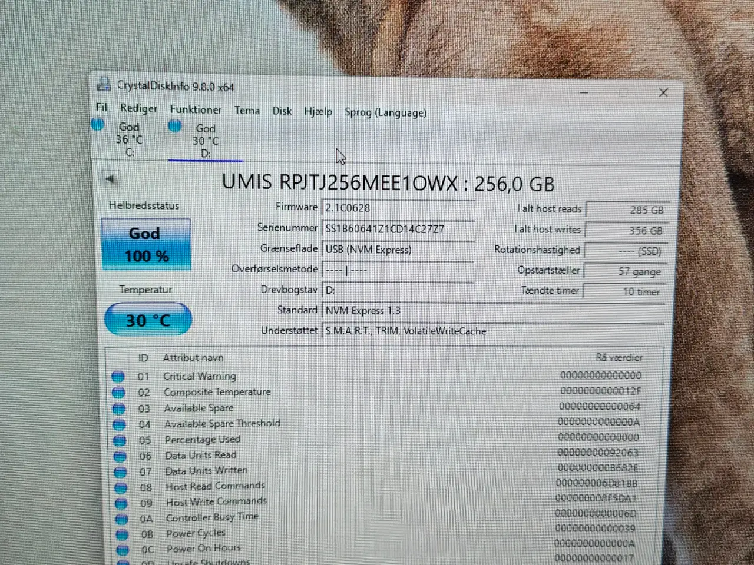
Task: Click the status dot of Percentage Used
Action: click(120, 440)
